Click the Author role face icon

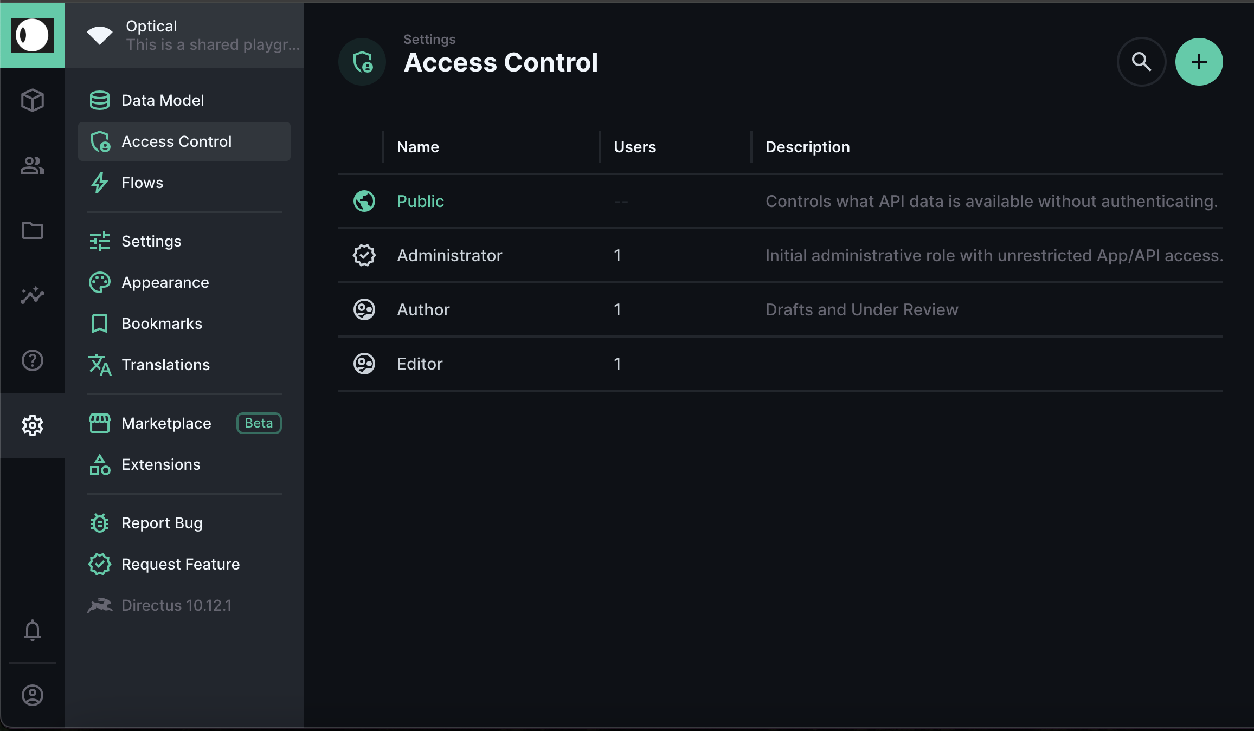364,309
